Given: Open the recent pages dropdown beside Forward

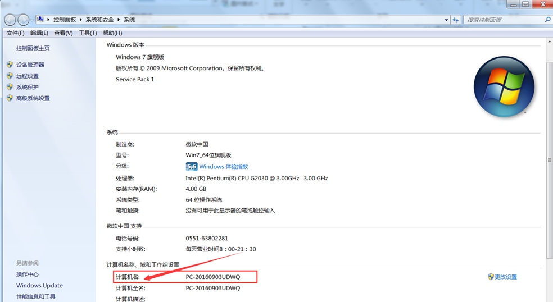Looking at the screenshot, I should 32,20.
